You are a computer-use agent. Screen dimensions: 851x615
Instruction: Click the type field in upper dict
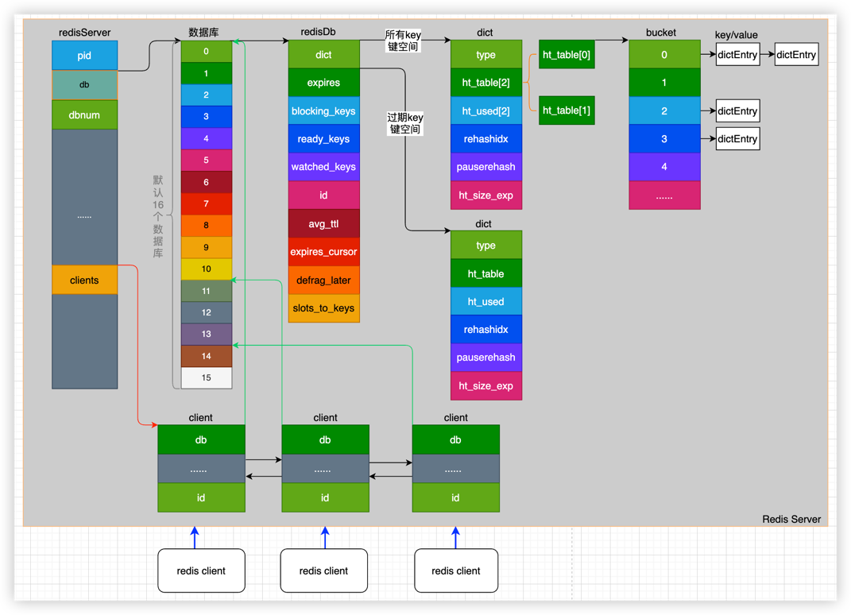[x=485, y=54]
